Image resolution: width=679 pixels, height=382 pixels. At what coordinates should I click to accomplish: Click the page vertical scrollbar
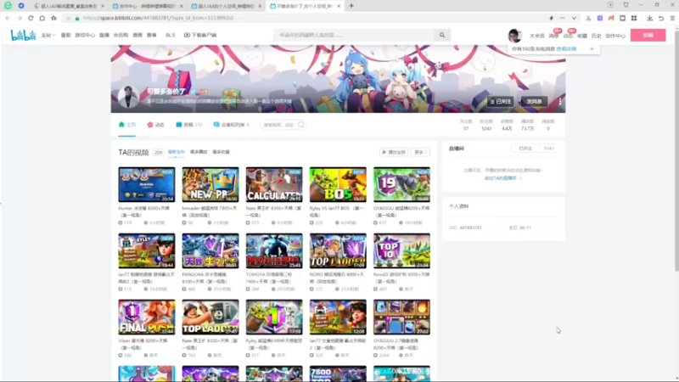676,149
